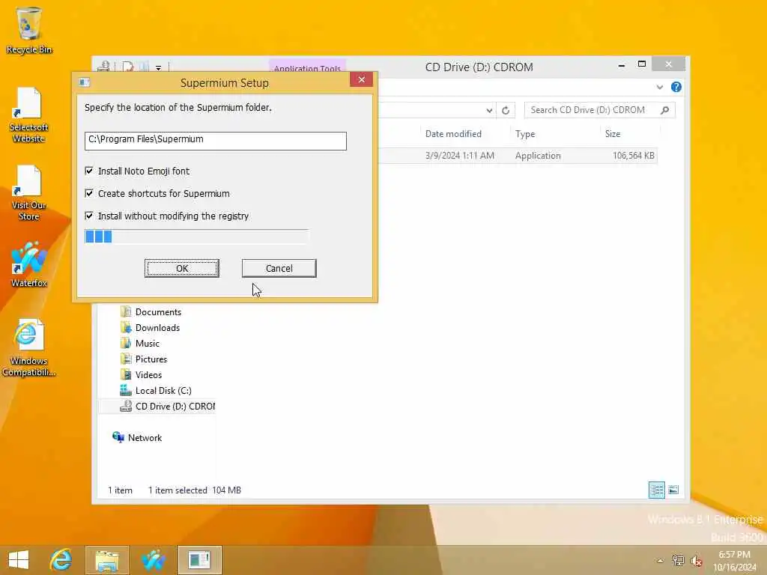Cancel the Supermium Setup dialog
The width and height of the screenshot is (767, 575).
pos(279,269)
